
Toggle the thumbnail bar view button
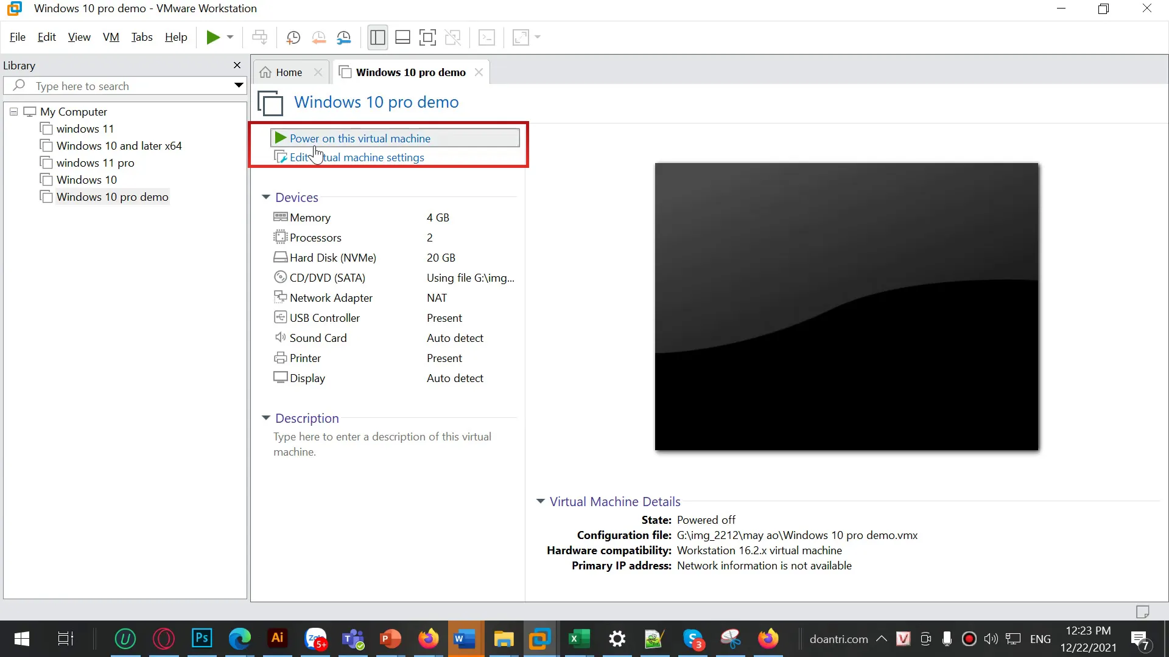[x=402, y=38]
